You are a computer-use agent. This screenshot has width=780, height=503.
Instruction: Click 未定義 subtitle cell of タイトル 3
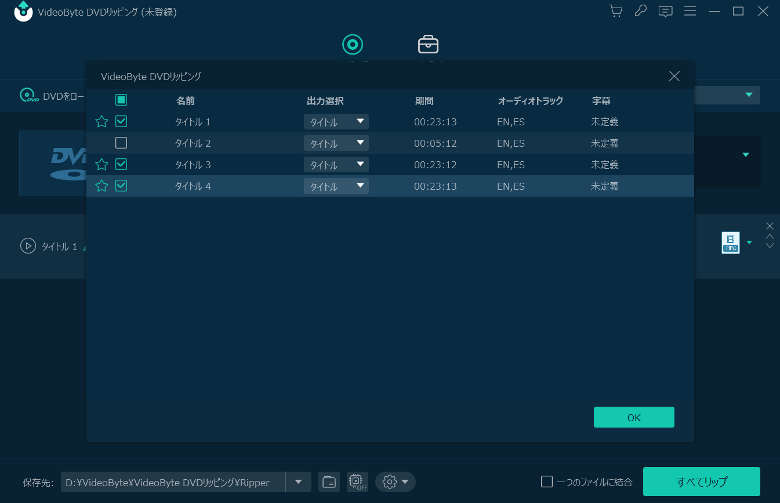[x=605, y=165]
